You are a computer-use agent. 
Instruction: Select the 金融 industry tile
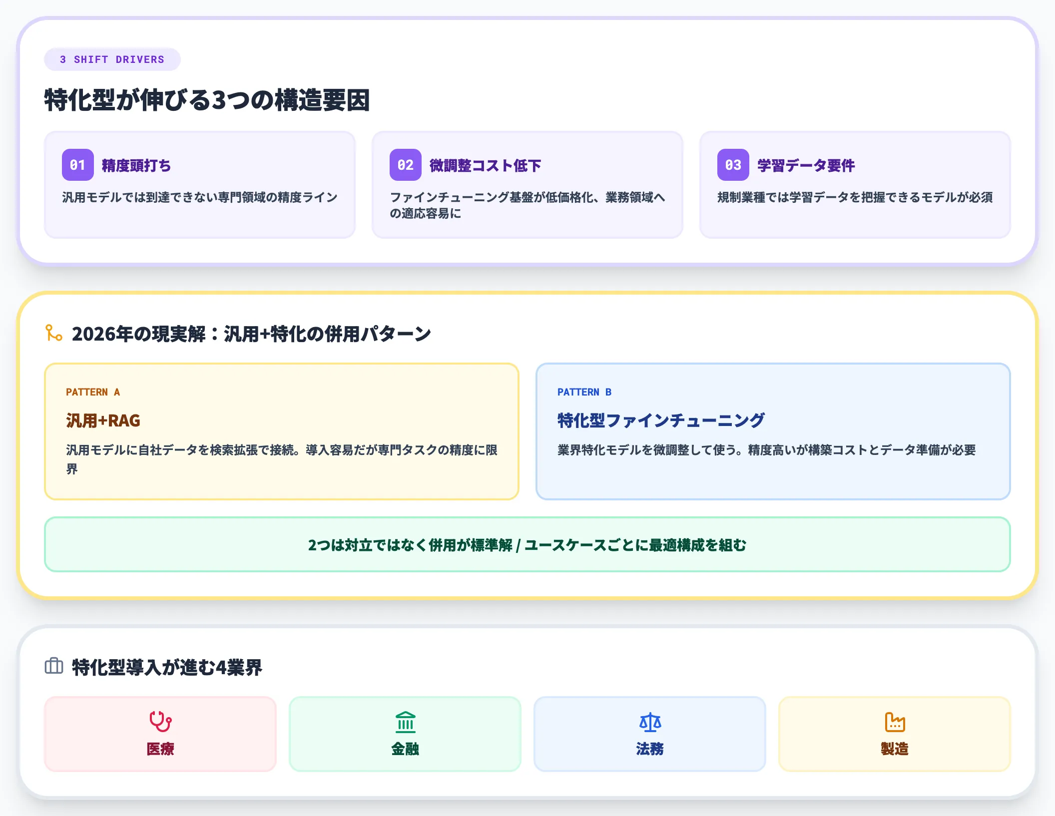(x=405, y=734)
